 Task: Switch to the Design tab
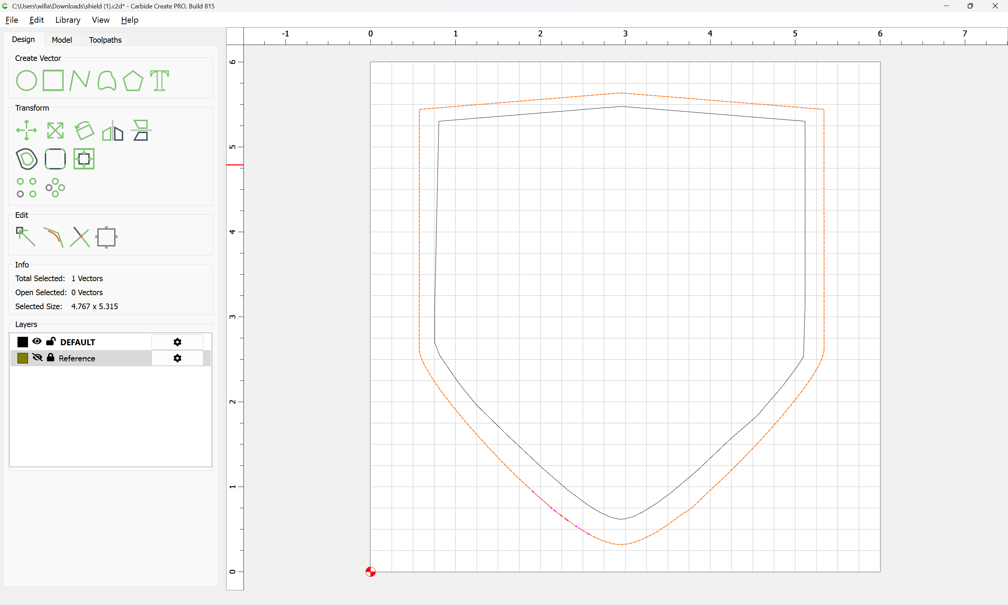pyautogui.click(x=23, y=40)
